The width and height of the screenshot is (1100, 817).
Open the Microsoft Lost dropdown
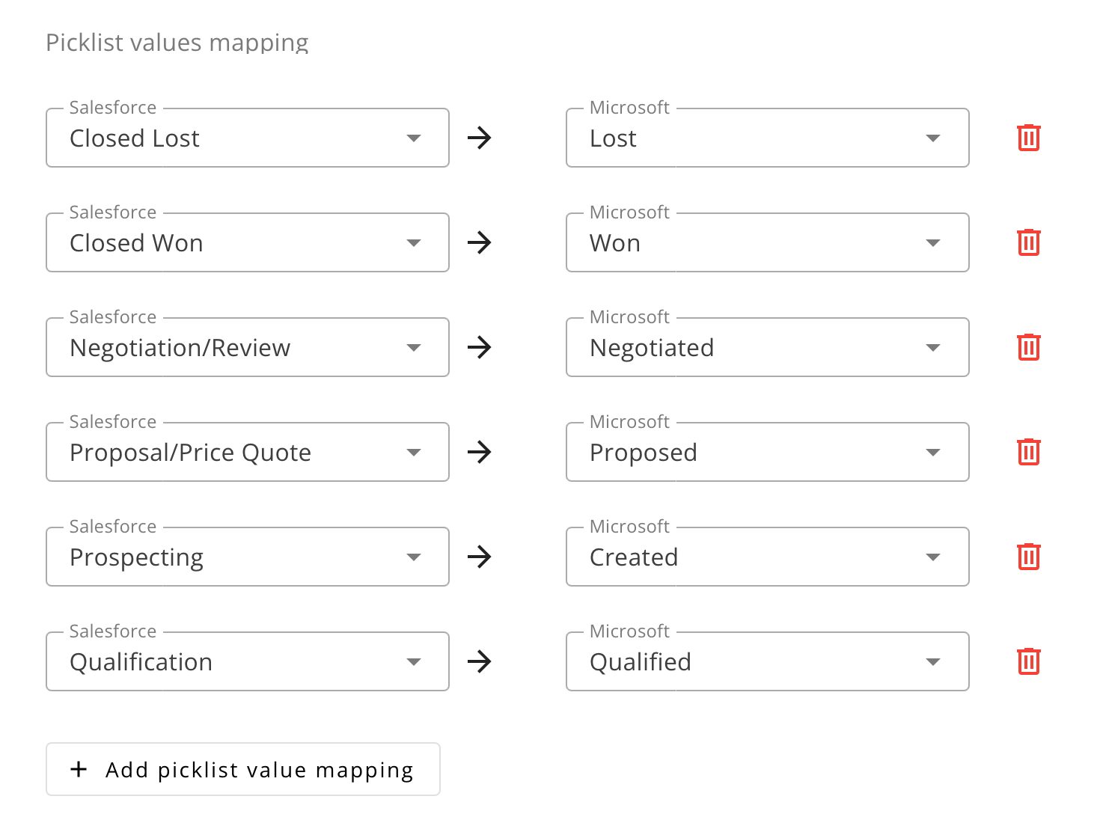932,138
